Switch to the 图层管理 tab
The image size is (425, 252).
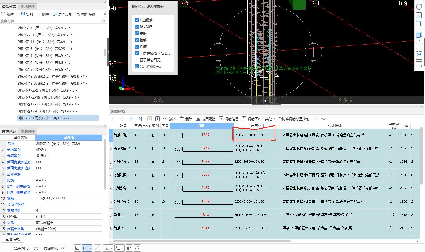(x=28, y=131)
